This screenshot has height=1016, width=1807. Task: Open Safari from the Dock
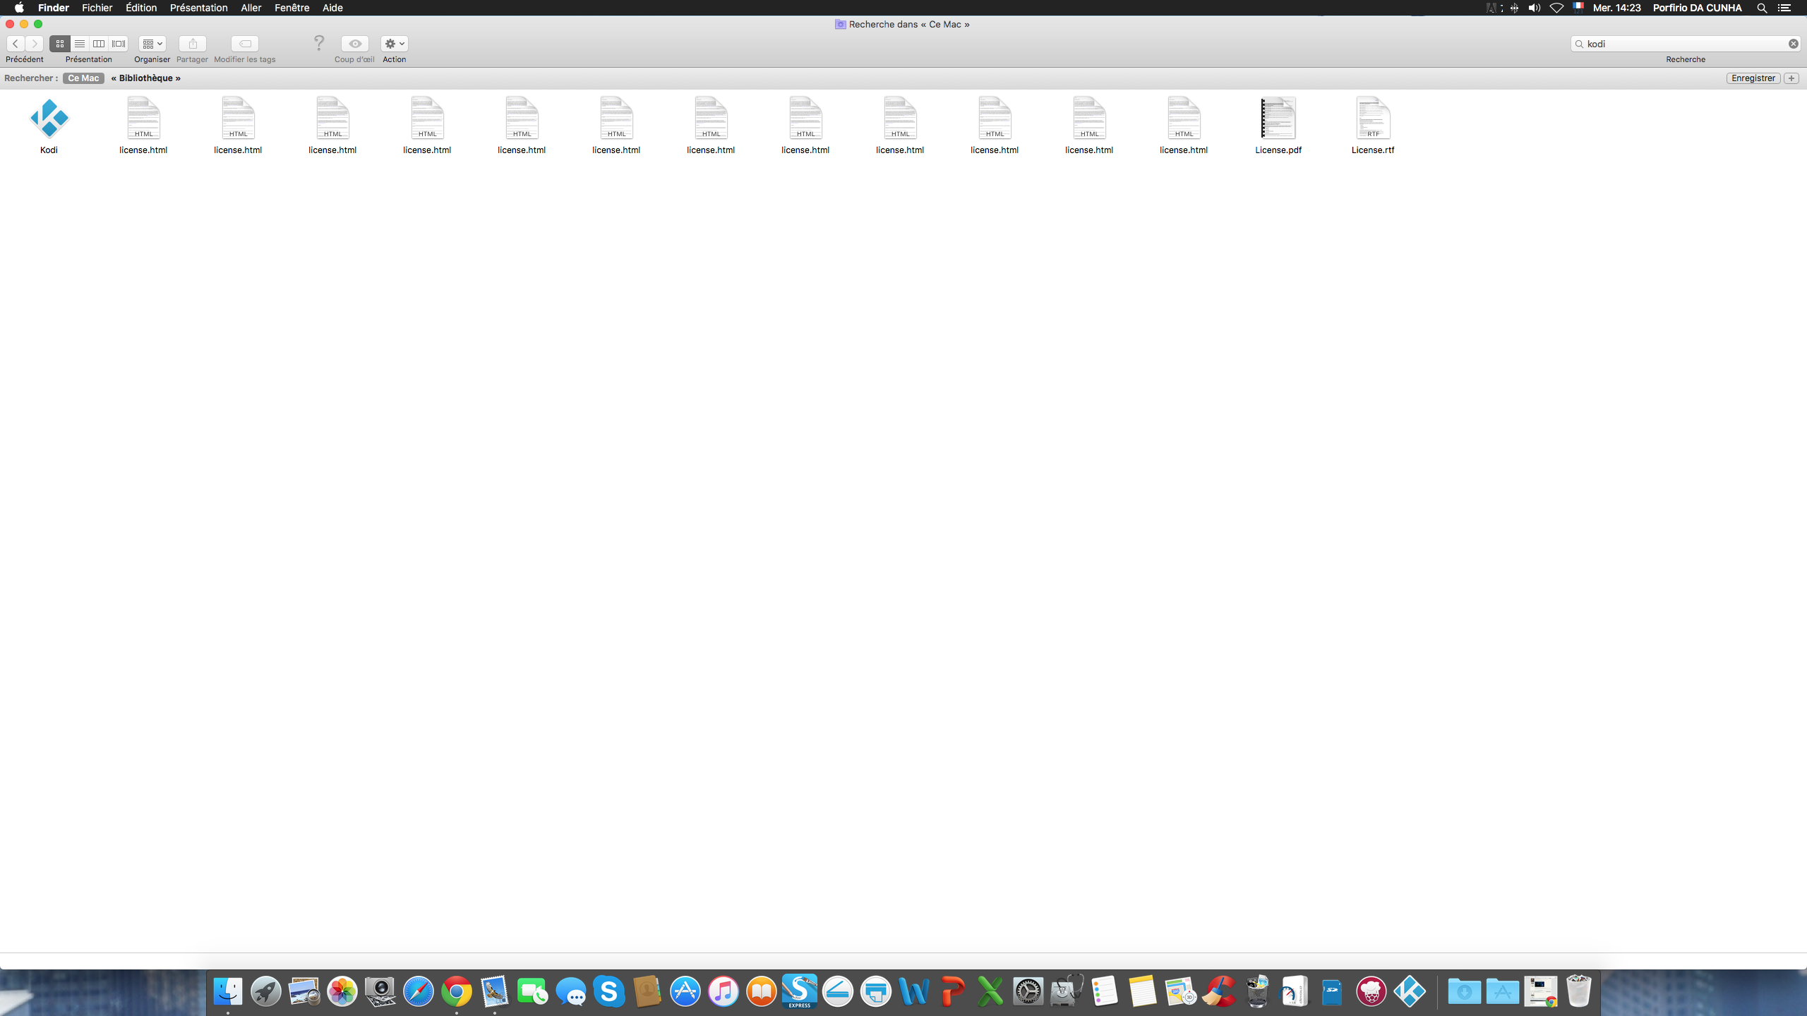[x=419, y=991]
